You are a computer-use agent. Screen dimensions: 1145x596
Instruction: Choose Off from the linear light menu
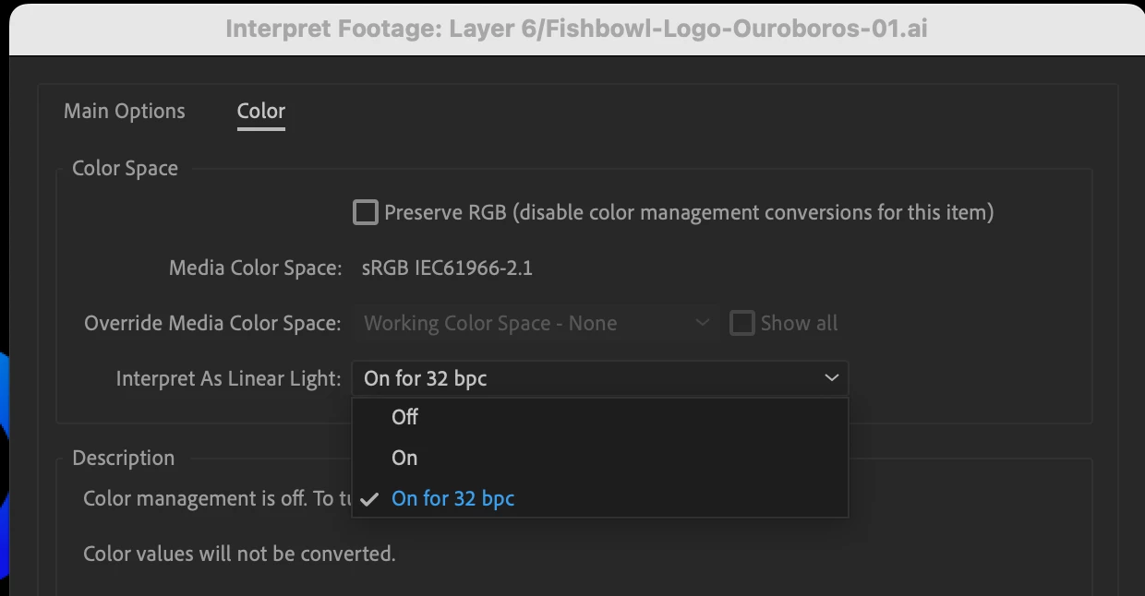(x=404, y=417)
